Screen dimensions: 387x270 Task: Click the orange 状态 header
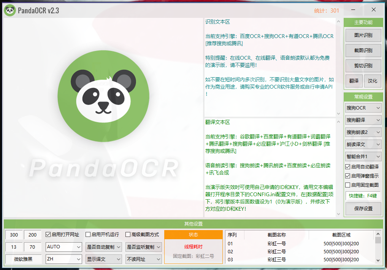point(193,235)
